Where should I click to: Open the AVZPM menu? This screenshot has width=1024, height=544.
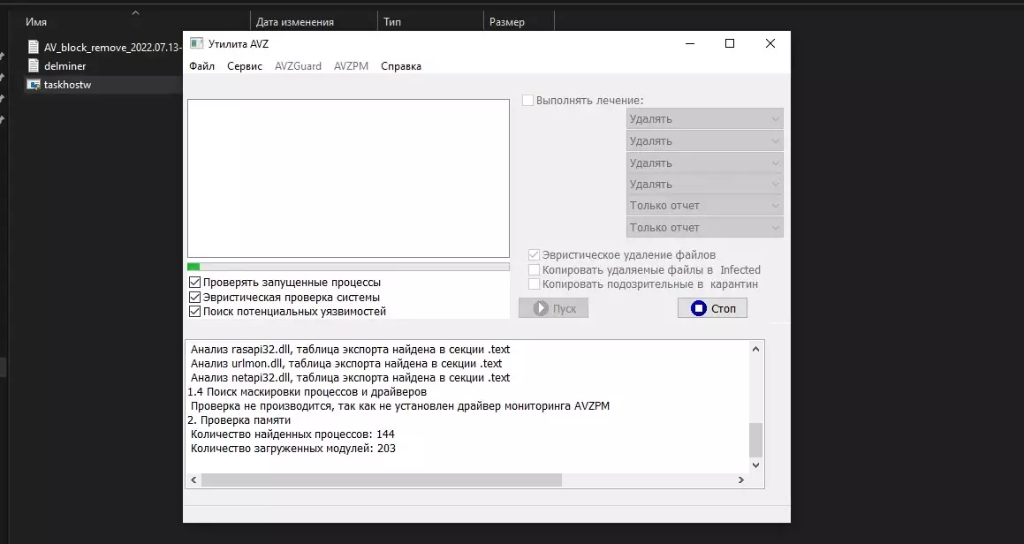(x=351, y=66)
